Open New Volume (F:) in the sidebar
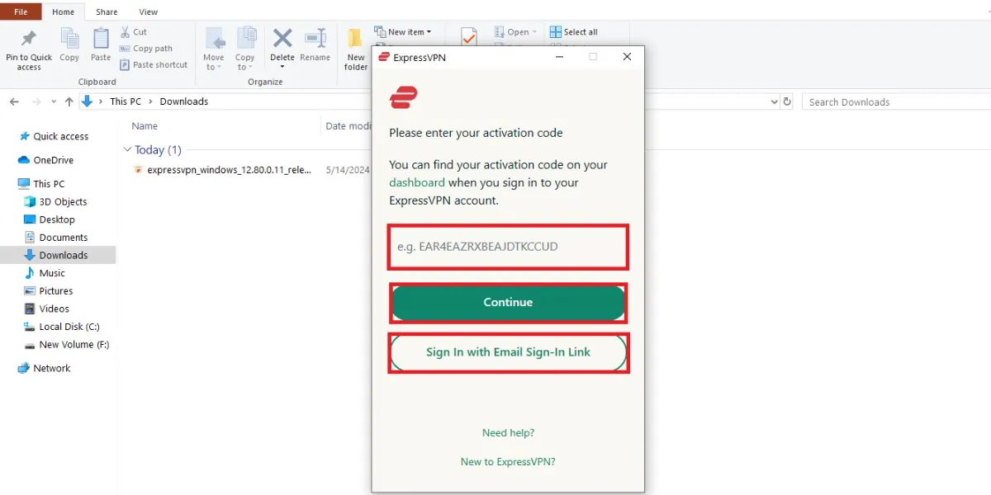This screenshot has height=495, width=991. tap(67, 345)
